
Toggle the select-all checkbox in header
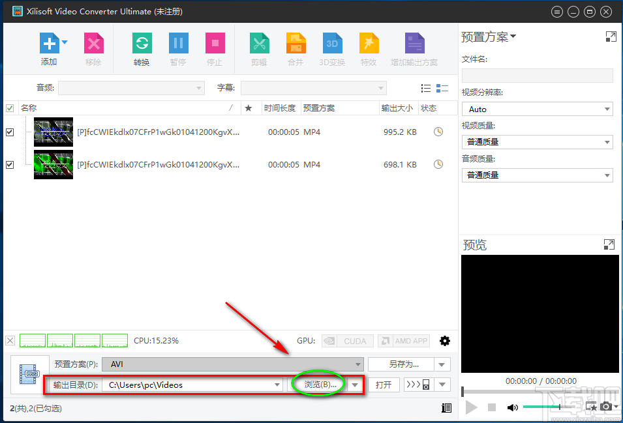click(x=10, y=108)
